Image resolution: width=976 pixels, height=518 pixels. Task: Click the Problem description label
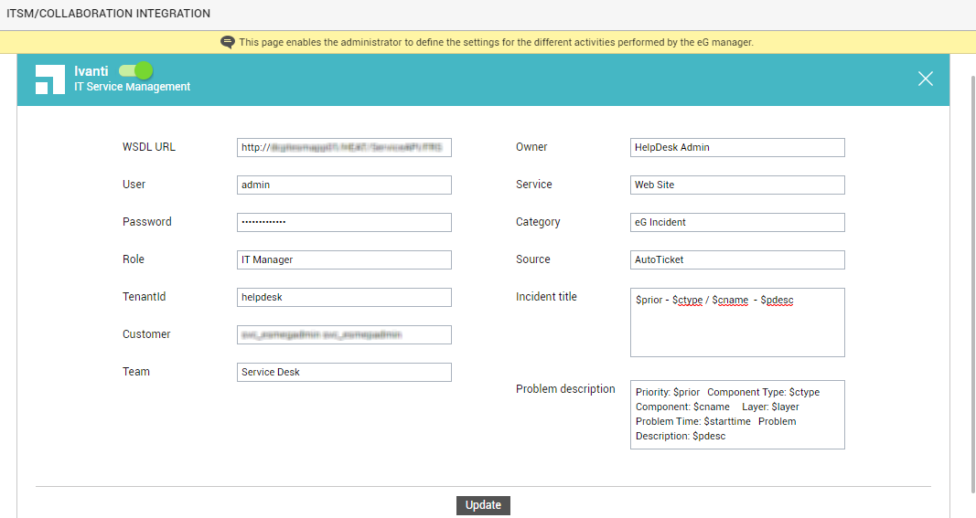tap(565, 388)
